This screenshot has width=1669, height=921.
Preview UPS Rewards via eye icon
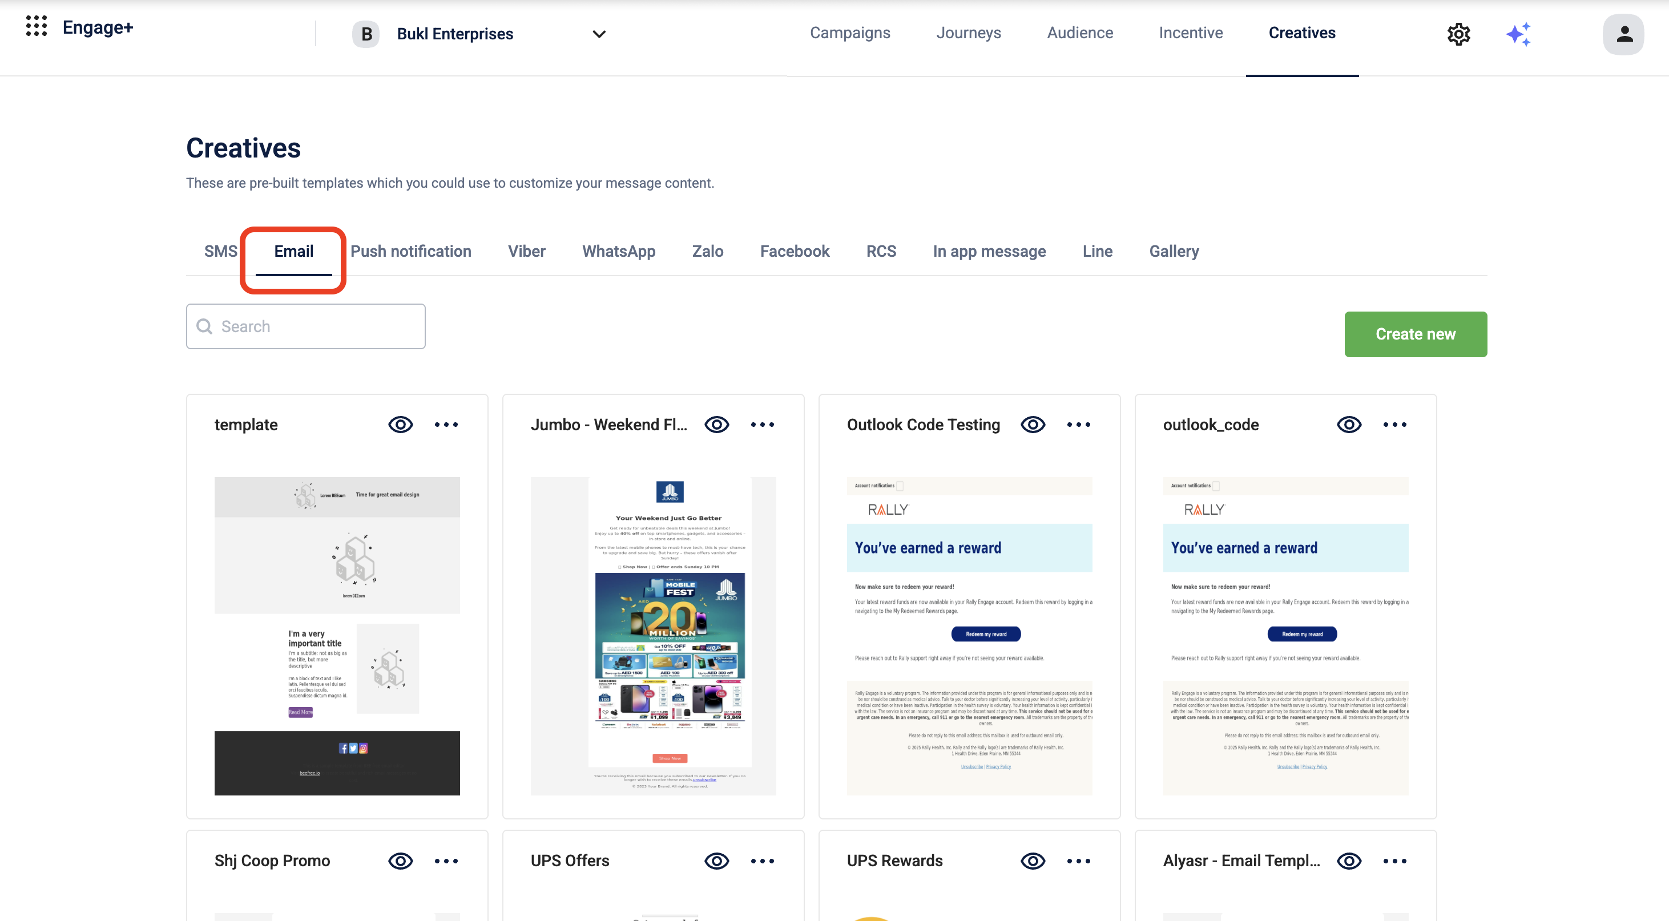(1033, 862)
